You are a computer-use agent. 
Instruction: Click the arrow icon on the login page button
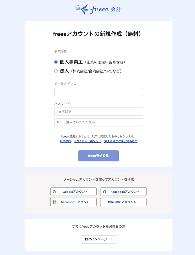(x=112, y=239)
